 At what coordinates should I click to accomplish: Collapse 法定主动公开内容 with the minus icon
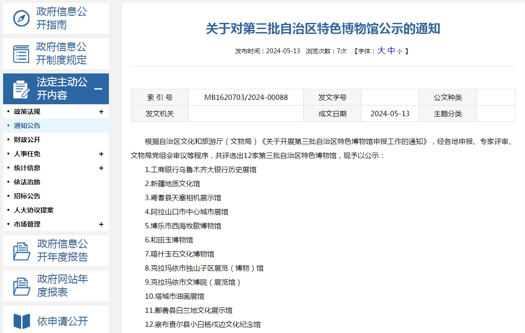click(x=98, y=89)
